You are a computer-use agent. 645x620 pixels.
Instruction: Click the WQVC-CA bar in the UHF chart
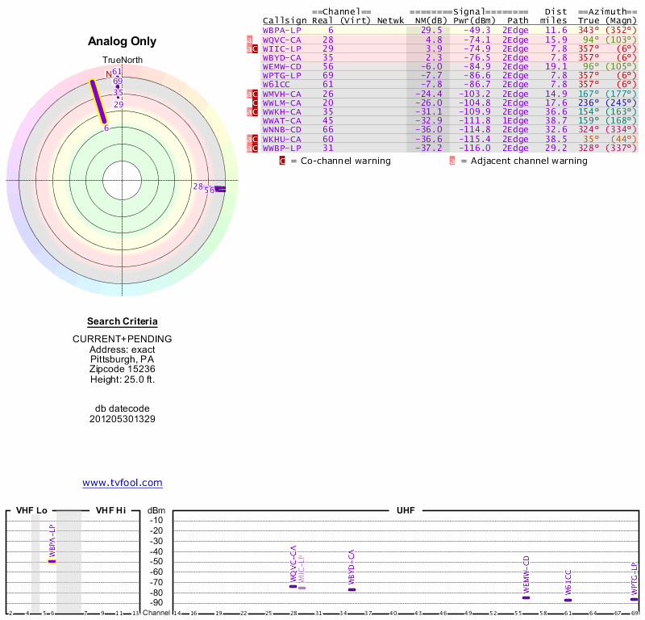point(293,586)
